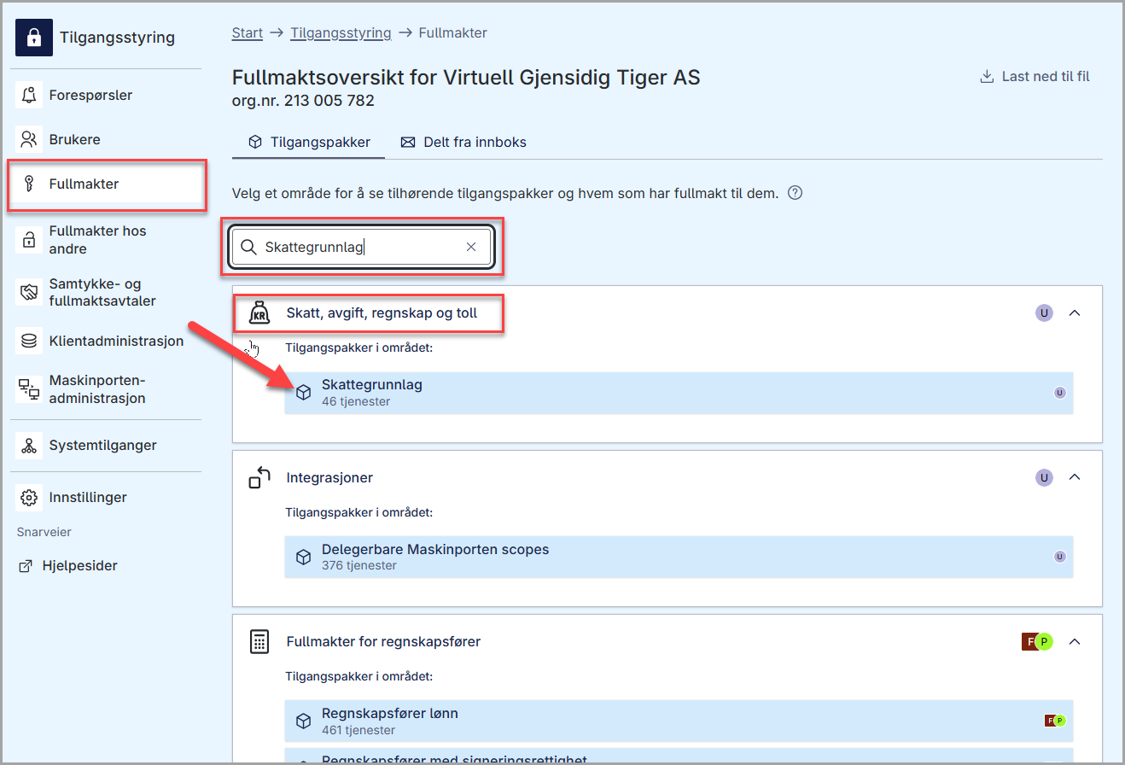This screenshot has height=765, width=1125.
Task: Click the org.nr. 213 005 782 text
Action: (x=303, y=101)
